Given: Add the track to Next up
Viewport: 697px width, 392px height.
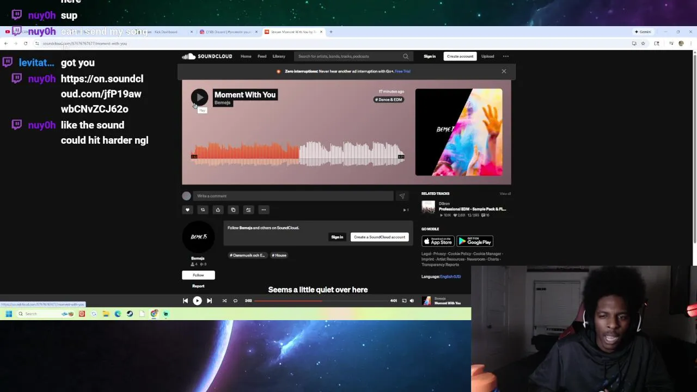Looking at the screenshot, I should (x=248, y=210).
